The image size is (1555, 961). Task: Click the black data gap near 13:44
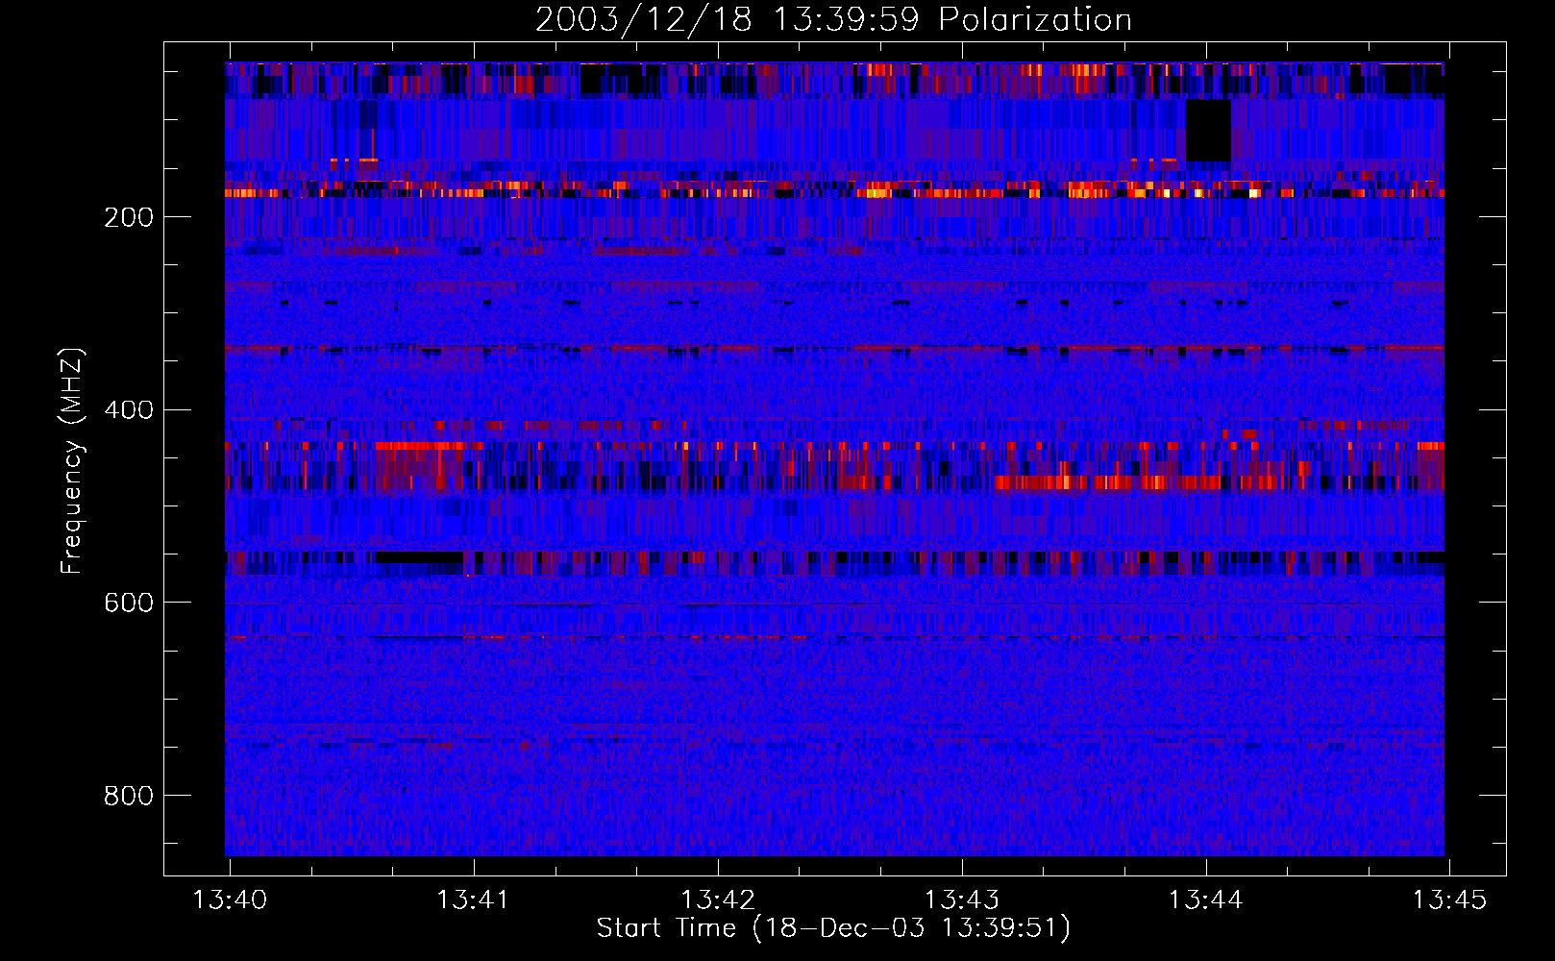click(x=1208, y=130)
